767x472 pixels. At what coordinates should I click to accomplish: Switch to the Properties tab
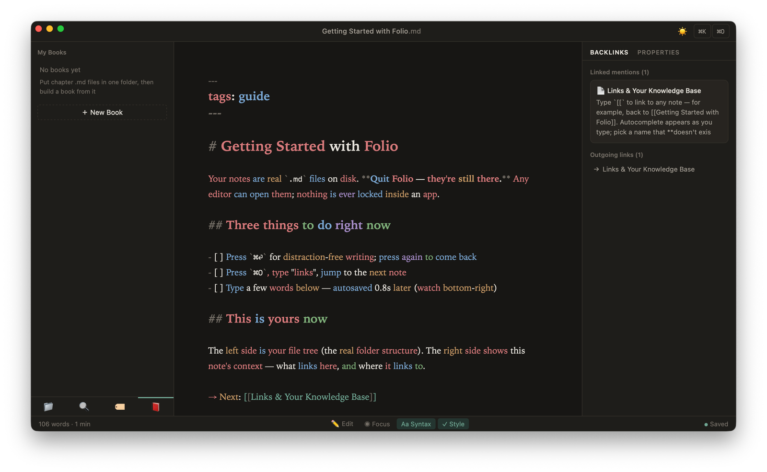658,52
